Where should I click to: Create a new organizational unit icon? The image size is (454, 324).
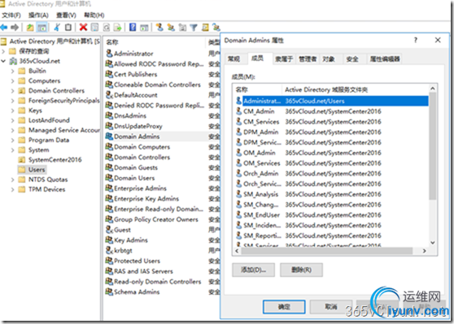click(x=182, y=28)
